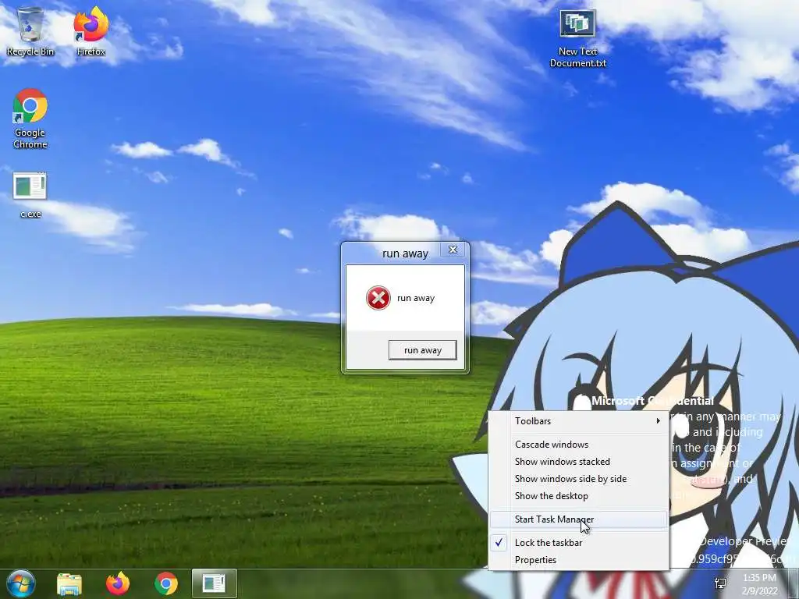Expand the Toolbars submenu arrow

(x=658, y=420)
